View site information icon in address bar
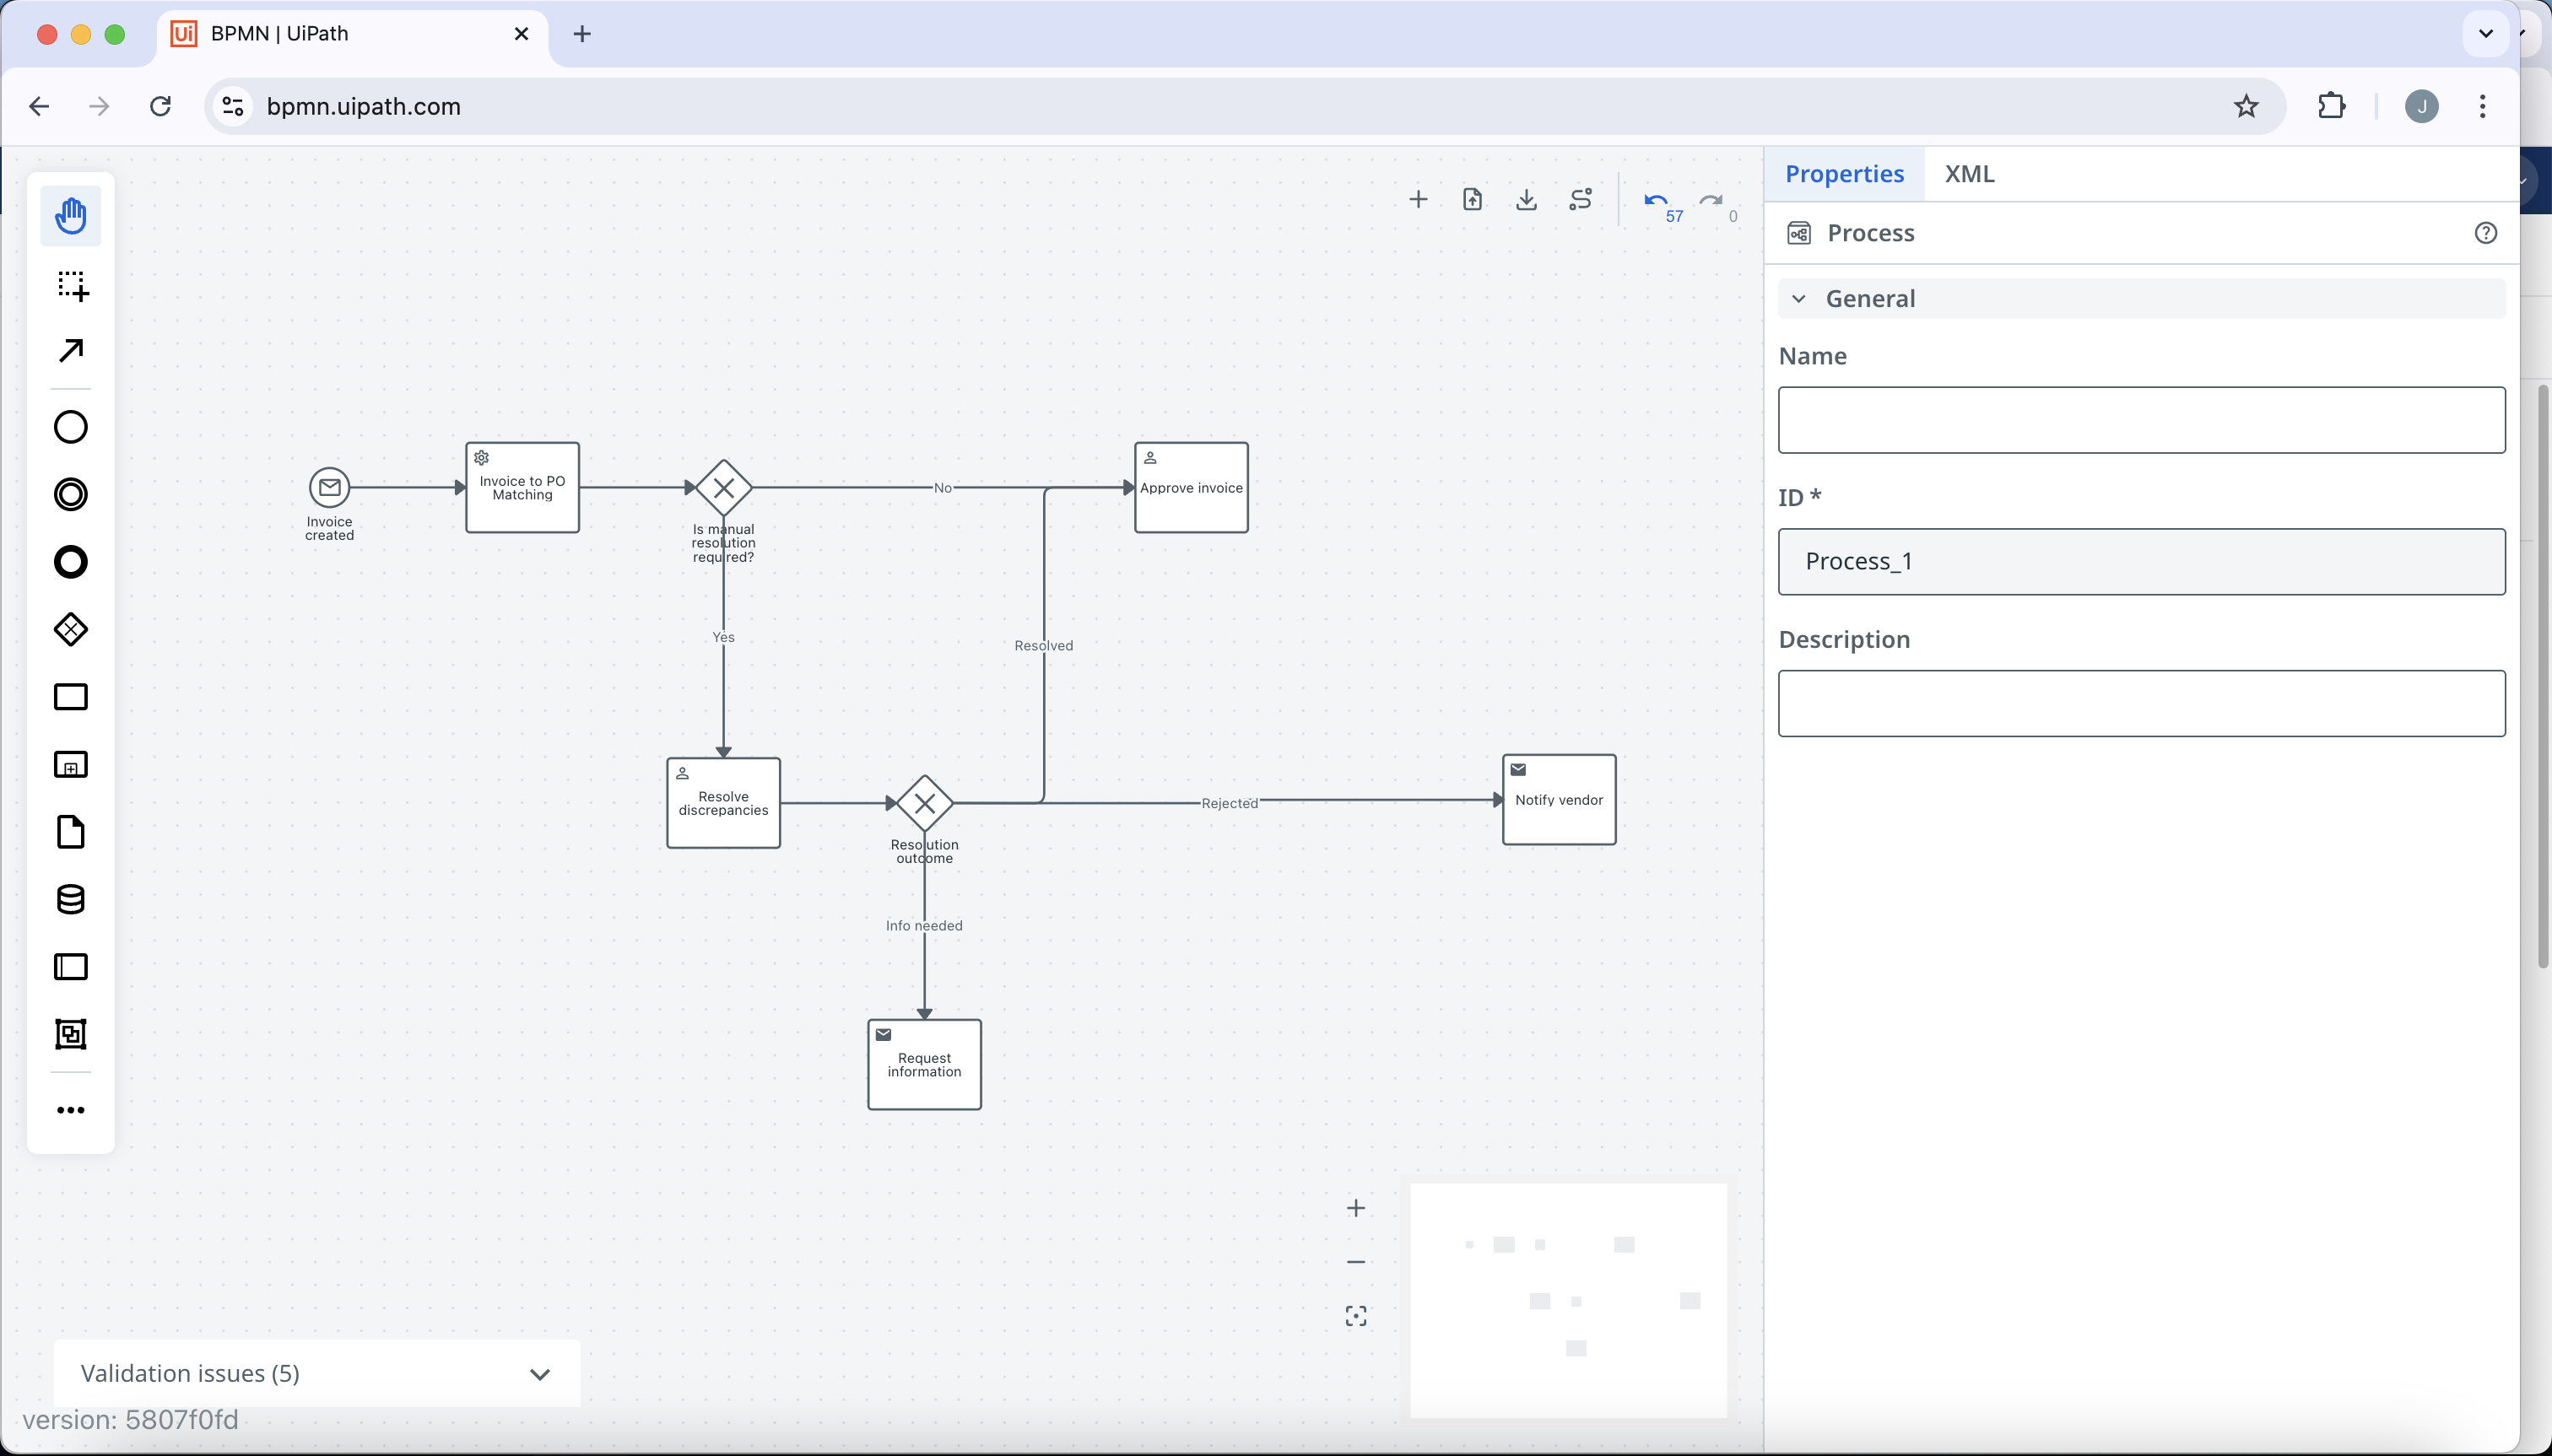 [233, 106]
